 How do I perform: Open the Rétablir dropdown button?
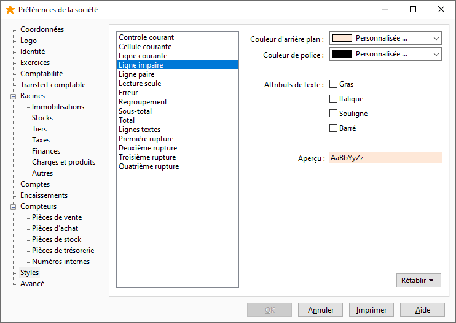point(419,280)
